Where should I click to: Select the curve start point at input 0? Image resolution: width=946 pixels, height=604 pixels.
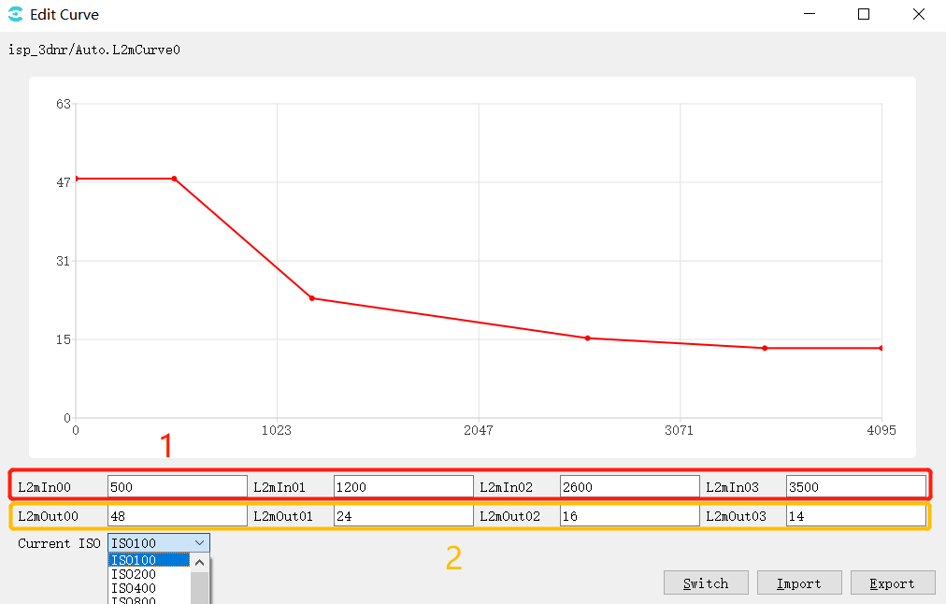tap(76, 179)
